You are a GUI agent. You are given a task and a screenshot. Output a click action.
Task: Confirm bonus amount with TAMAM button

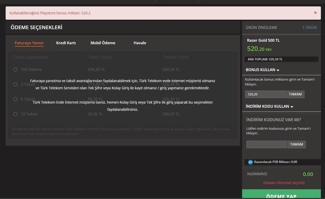pos(295,94)
